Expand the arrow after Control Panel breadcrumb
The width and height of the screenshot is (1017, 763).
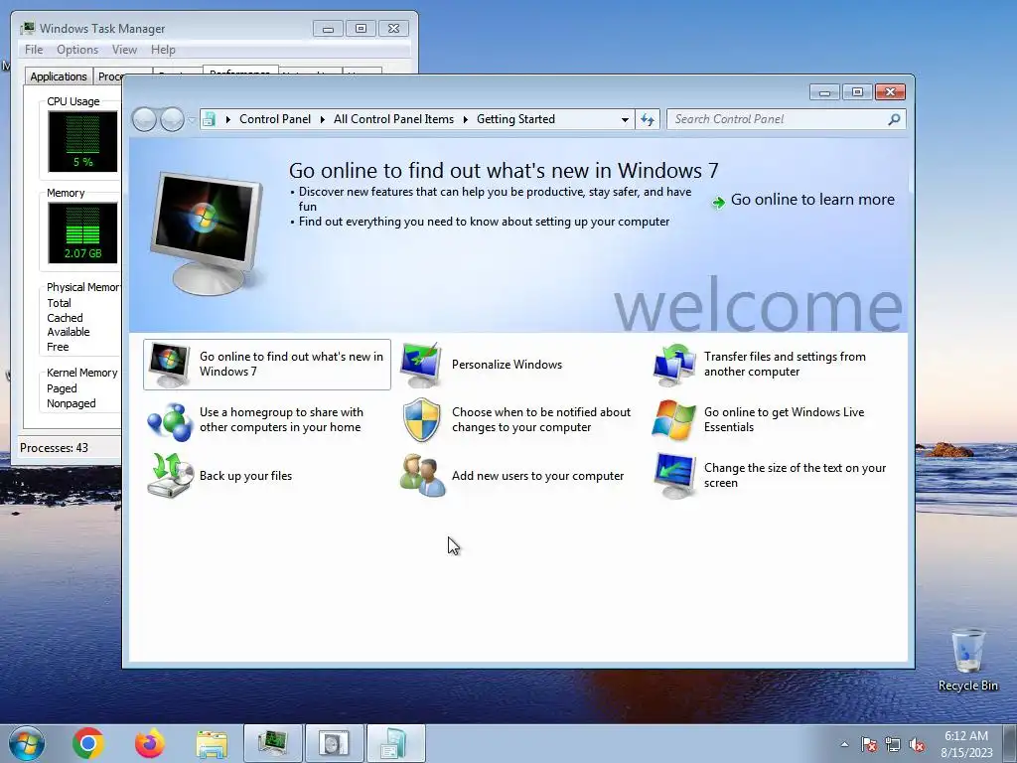[x=323, y=119]
